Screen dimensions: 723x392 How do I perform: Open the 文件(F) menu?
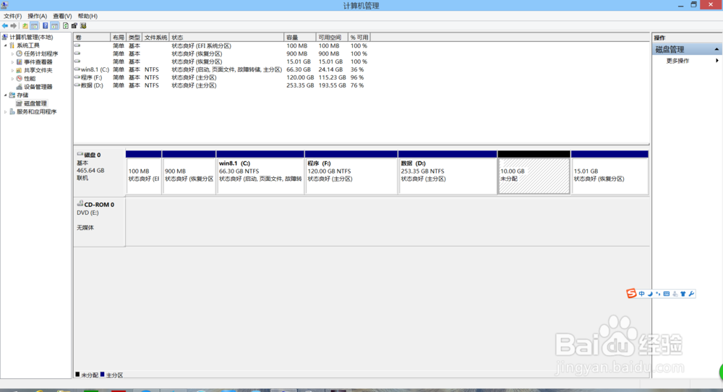click(12, 16)
